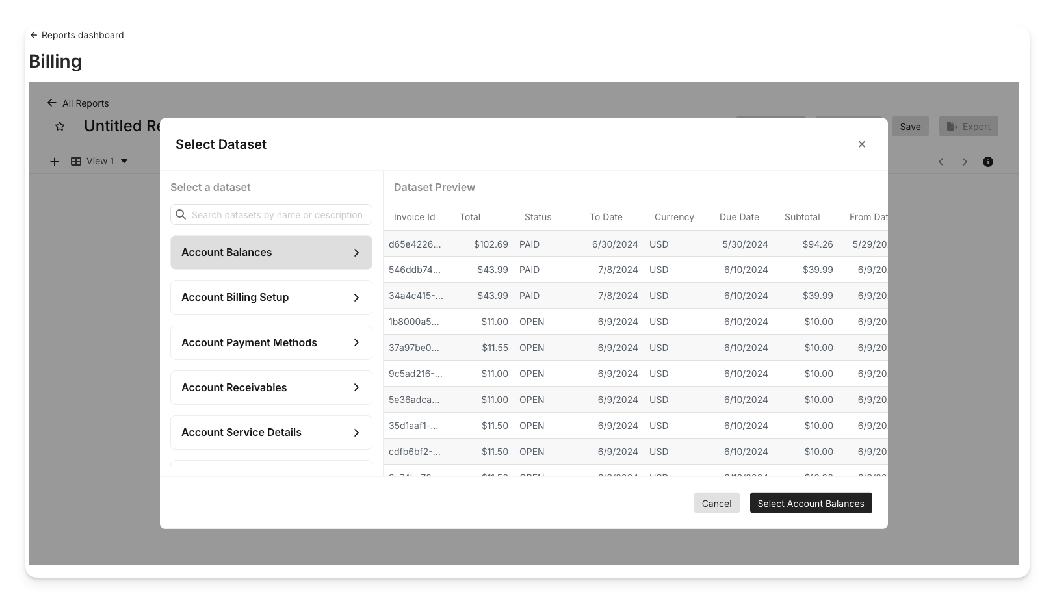Click the previous arrow chevron icon
The width and height of the screenshot is (1055, 603).
(941, 162)
